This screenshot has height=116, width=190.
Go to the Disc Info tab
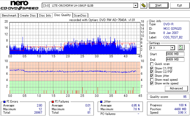pos(45,16)
